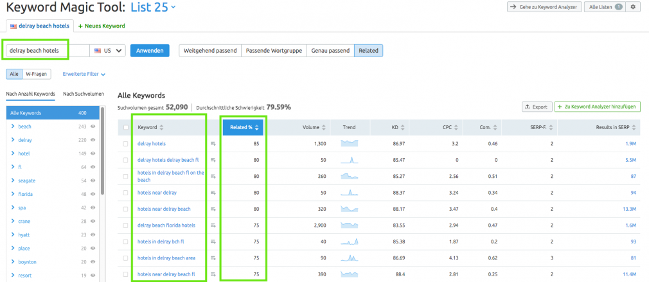Expand the 'fl' keyword group
This screenshot has width=649, height=282.
(13, 167)
